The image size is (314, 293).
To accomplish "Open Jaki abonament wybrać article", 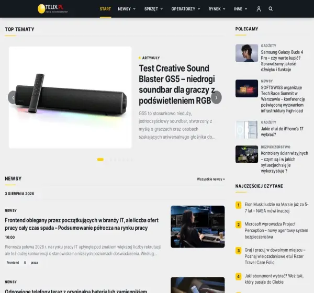I will (x=274, y=279).
